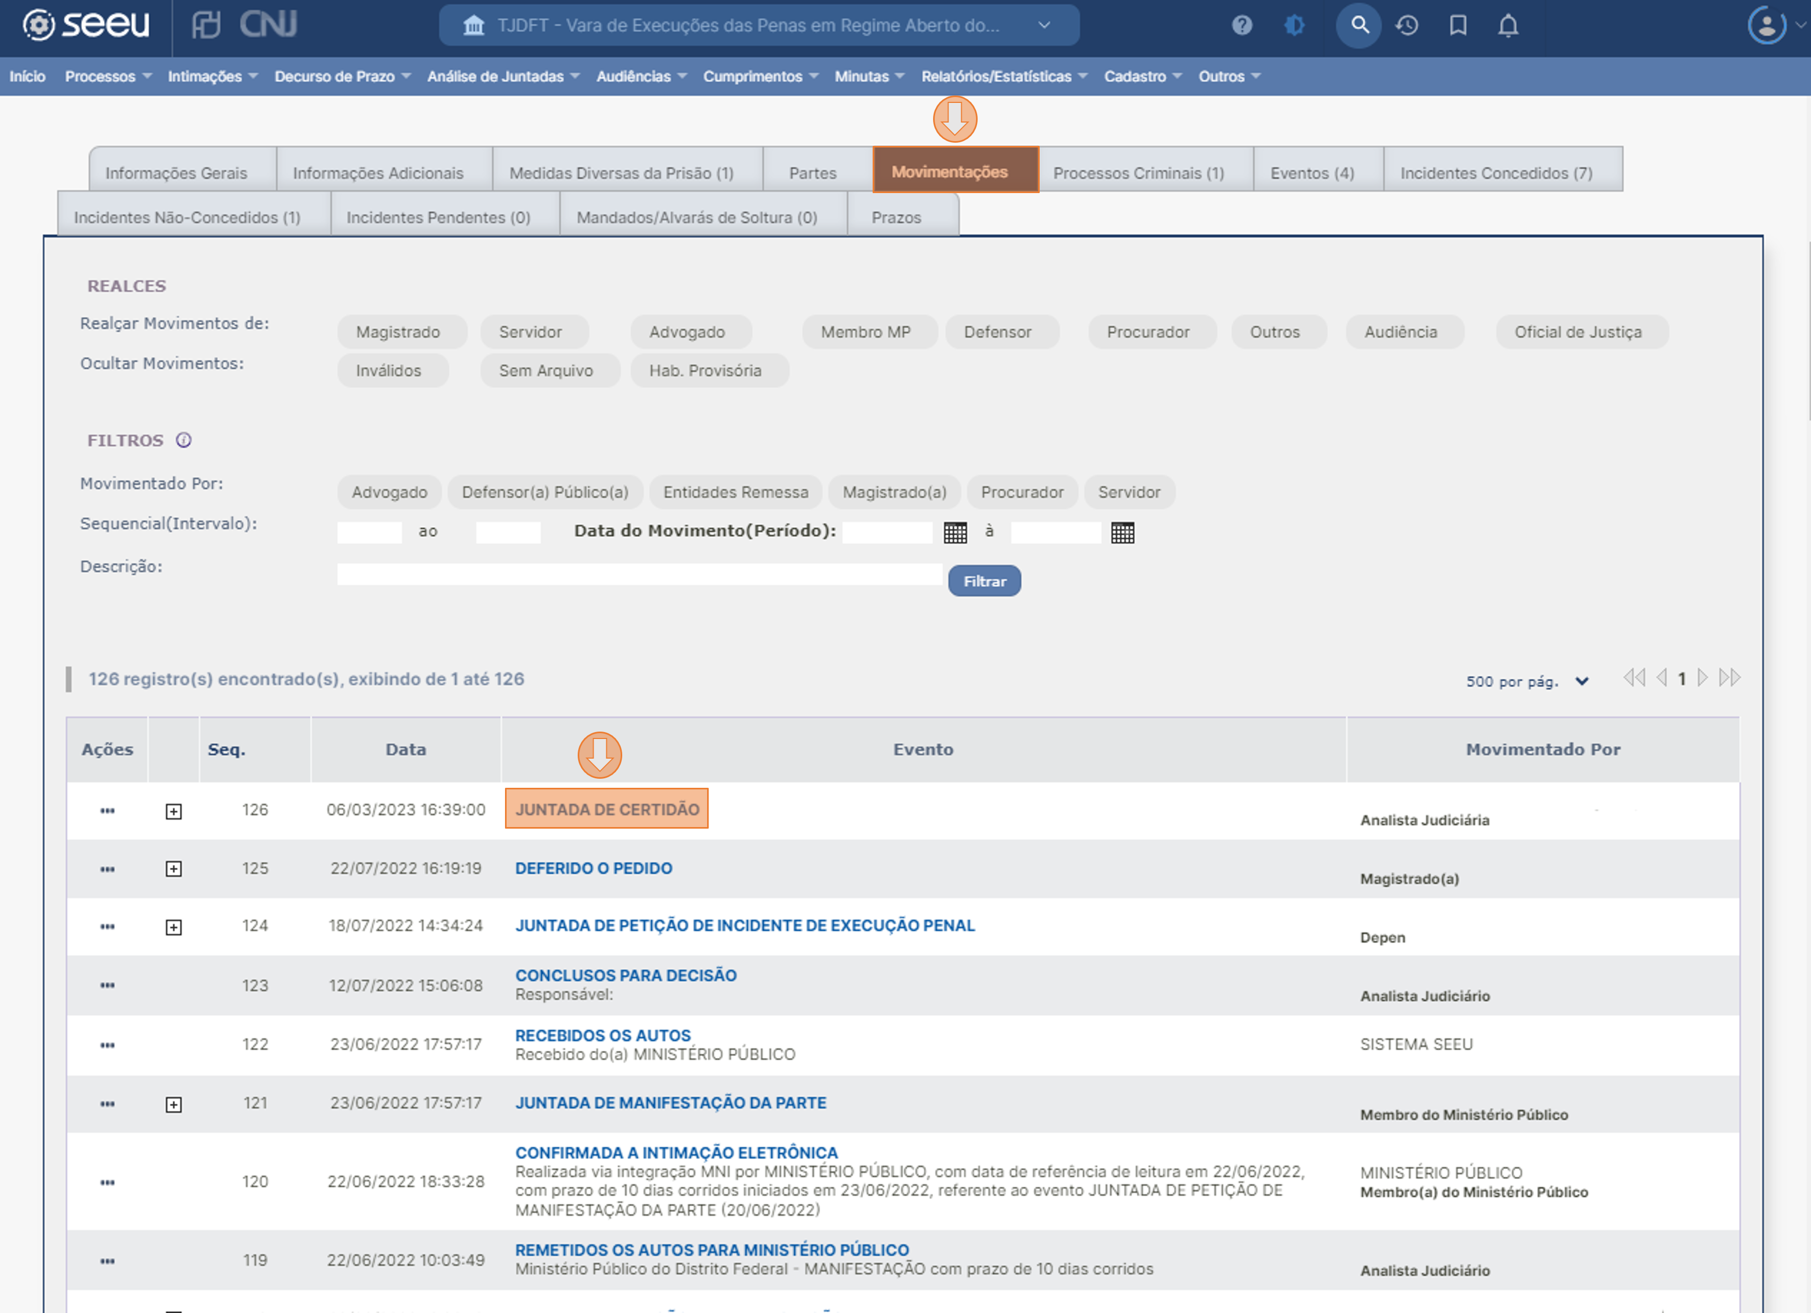This screenshot has height=1313, width=1811.
Task: Open the user profile avatar
Action: [x=1766, y=25]
